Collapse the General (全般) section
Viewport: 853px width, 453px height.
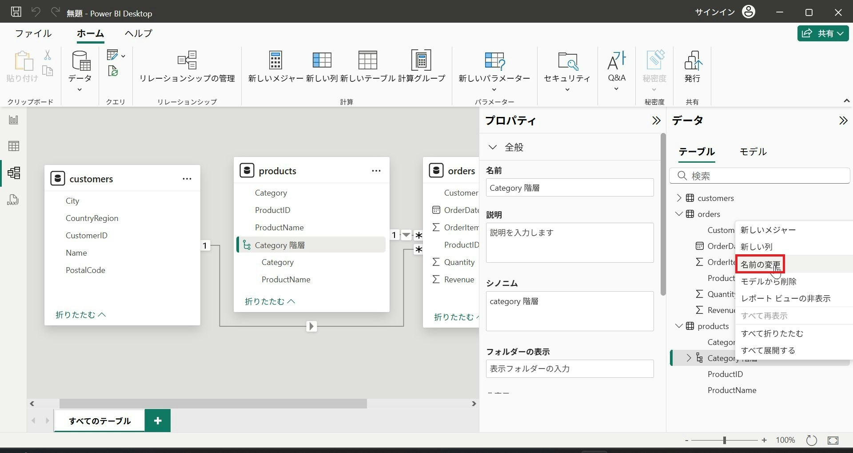(x=492, y=147)
